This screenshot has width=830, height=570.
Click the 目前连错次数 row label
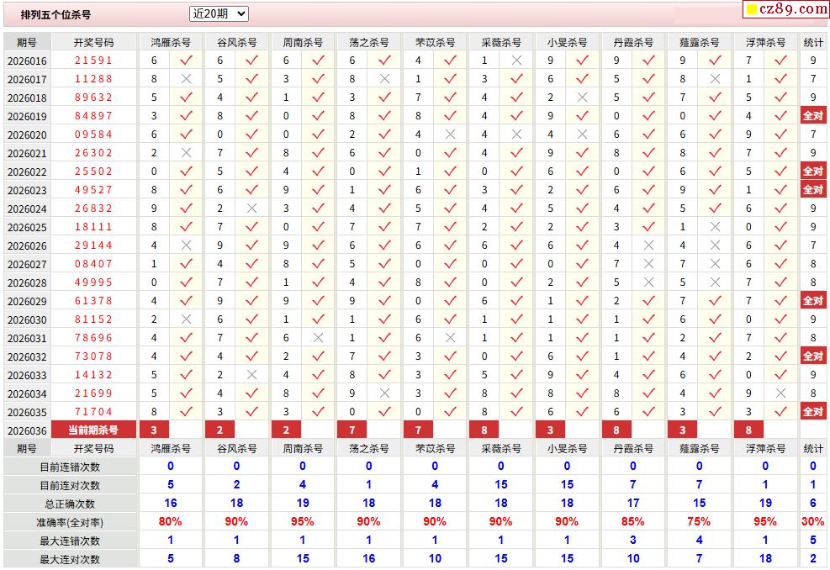[70, 467]
